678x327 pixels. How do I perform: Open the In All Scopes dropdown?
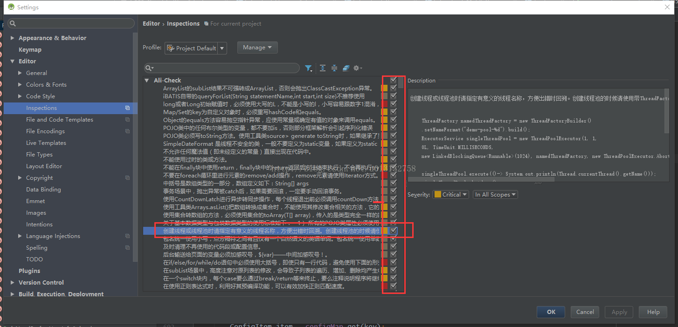495,195
